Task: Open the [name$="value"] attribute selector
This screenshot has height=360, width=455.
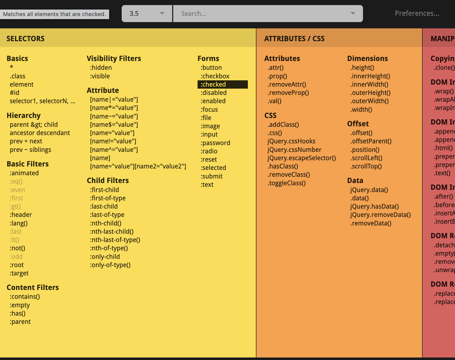Action: coord(114,125)
